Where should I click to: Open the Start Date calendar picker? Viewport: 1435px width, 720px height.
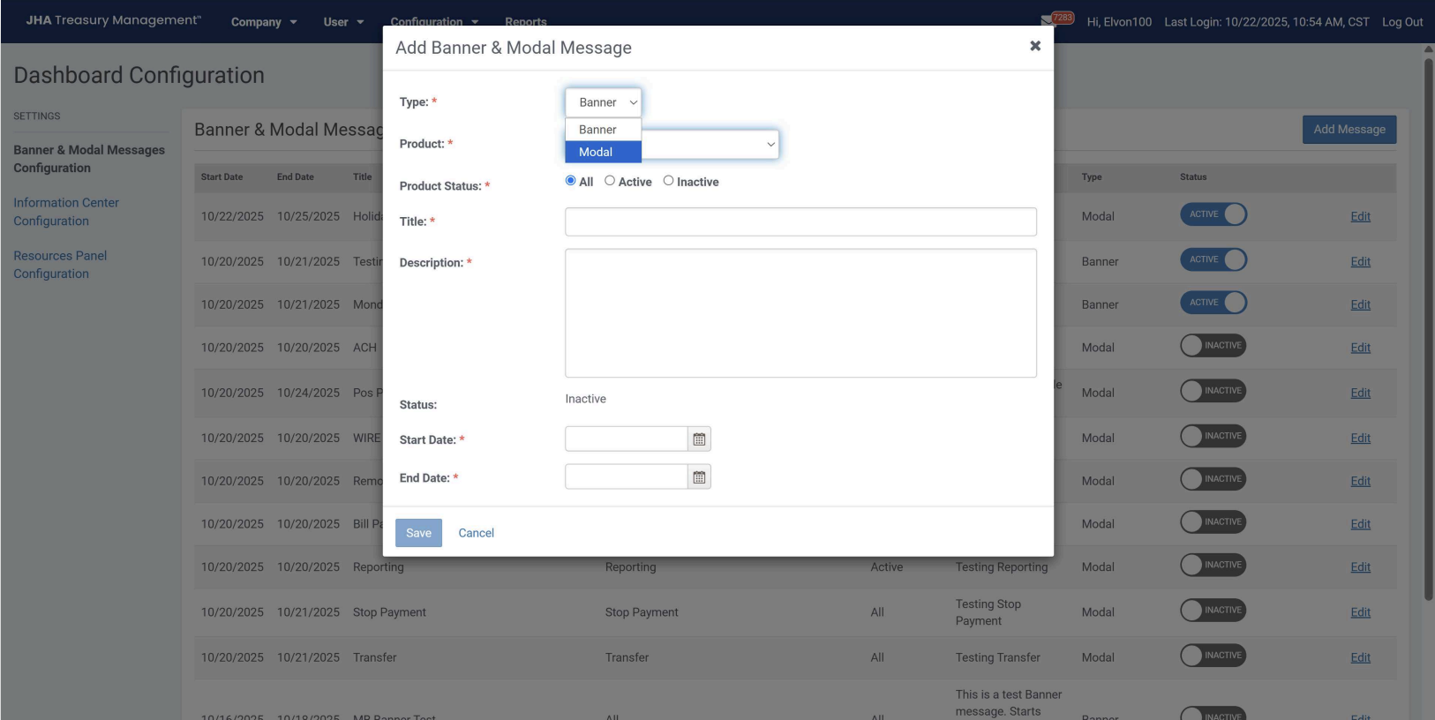tap(699, 439)
